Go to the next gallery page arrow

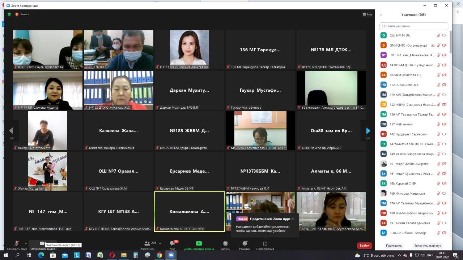click(368, 131)
